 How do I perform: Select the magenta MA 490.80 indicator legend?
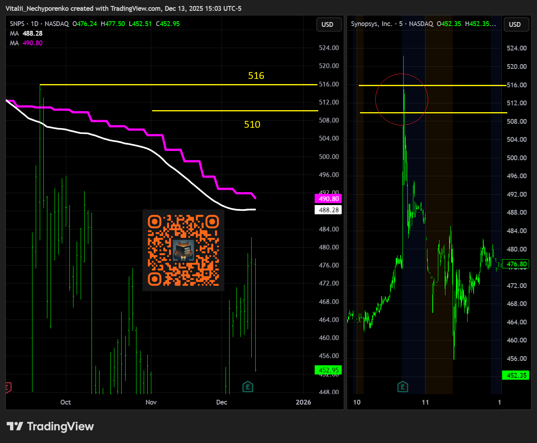(26, 43)
